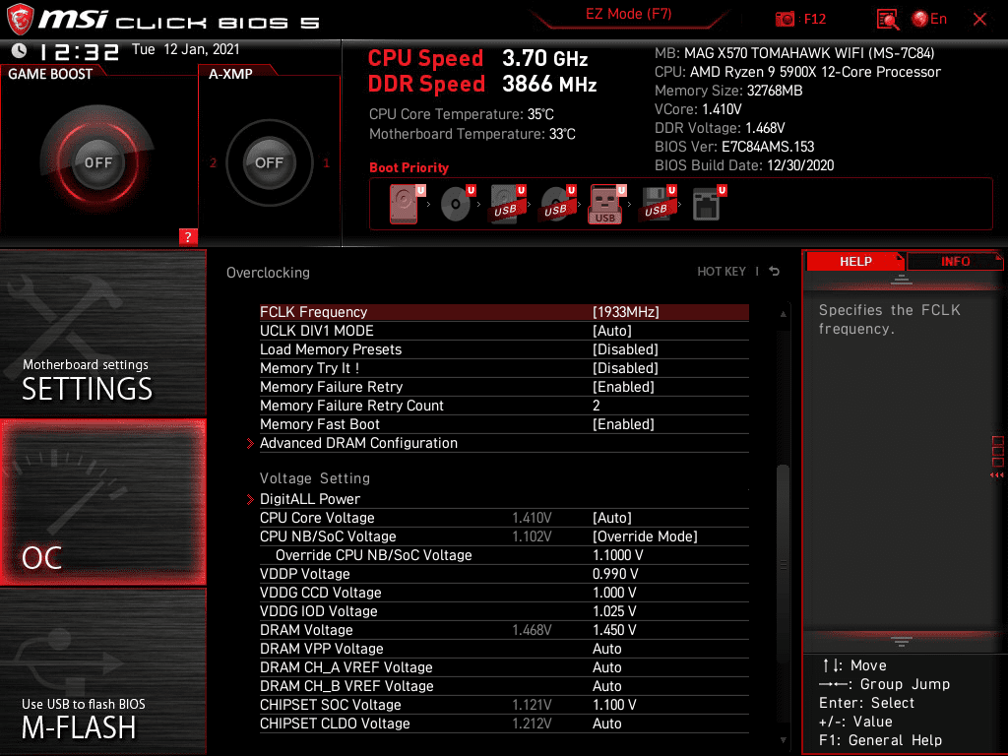Open the HELP tab
Viewport: 1008px width, 756px height.
pyautogui.click(x=855, y=261)
